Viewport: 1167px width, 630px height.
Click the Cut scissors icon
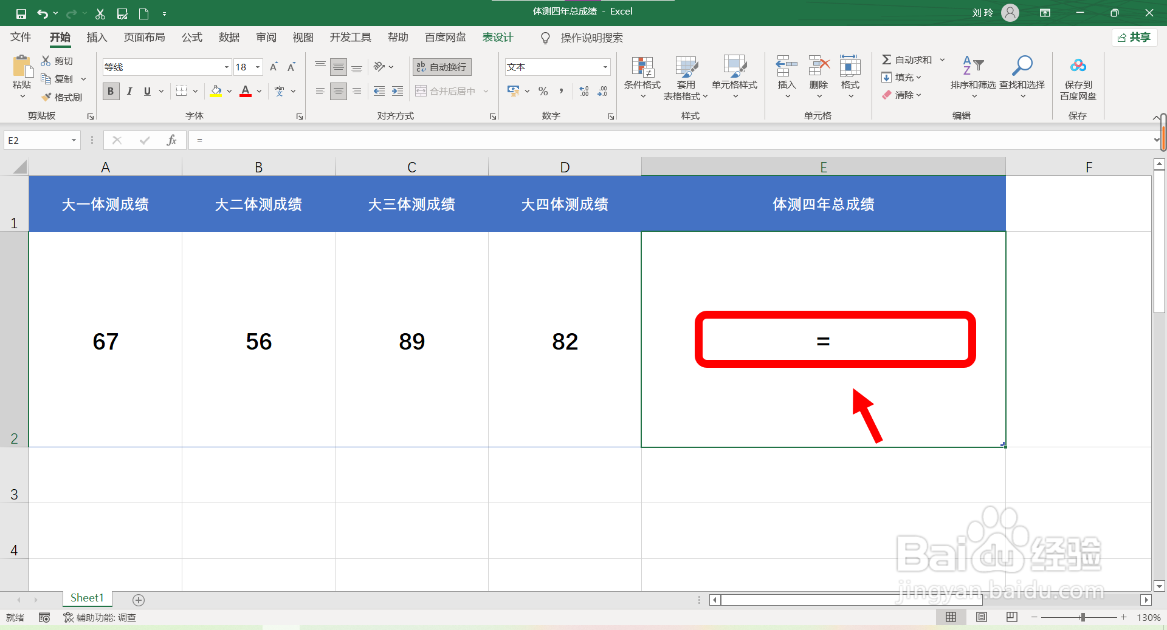[x=100, y=13]
